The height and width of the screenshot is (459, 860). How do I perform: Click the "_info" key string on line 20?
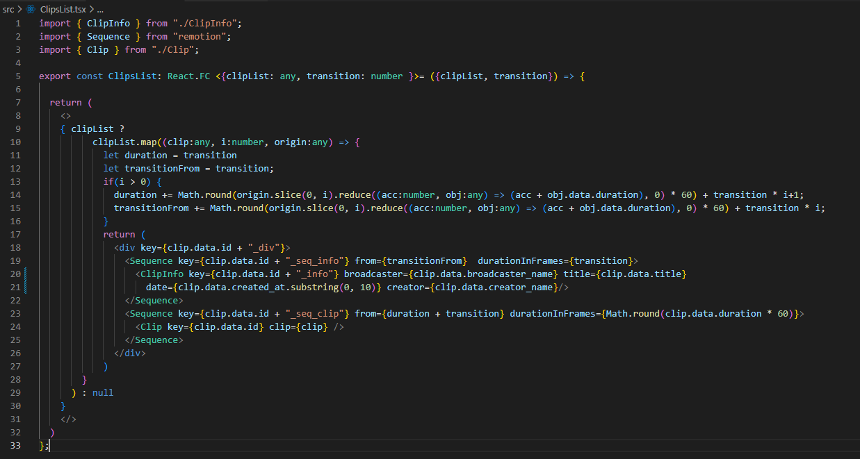pyautogui.click(x=314, y=274)
